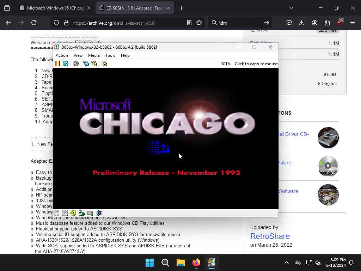Click the CD-ROM disc collection thumbnail
Image resolution: width=361 pixels, height=271 pixels.
point(328,166)
